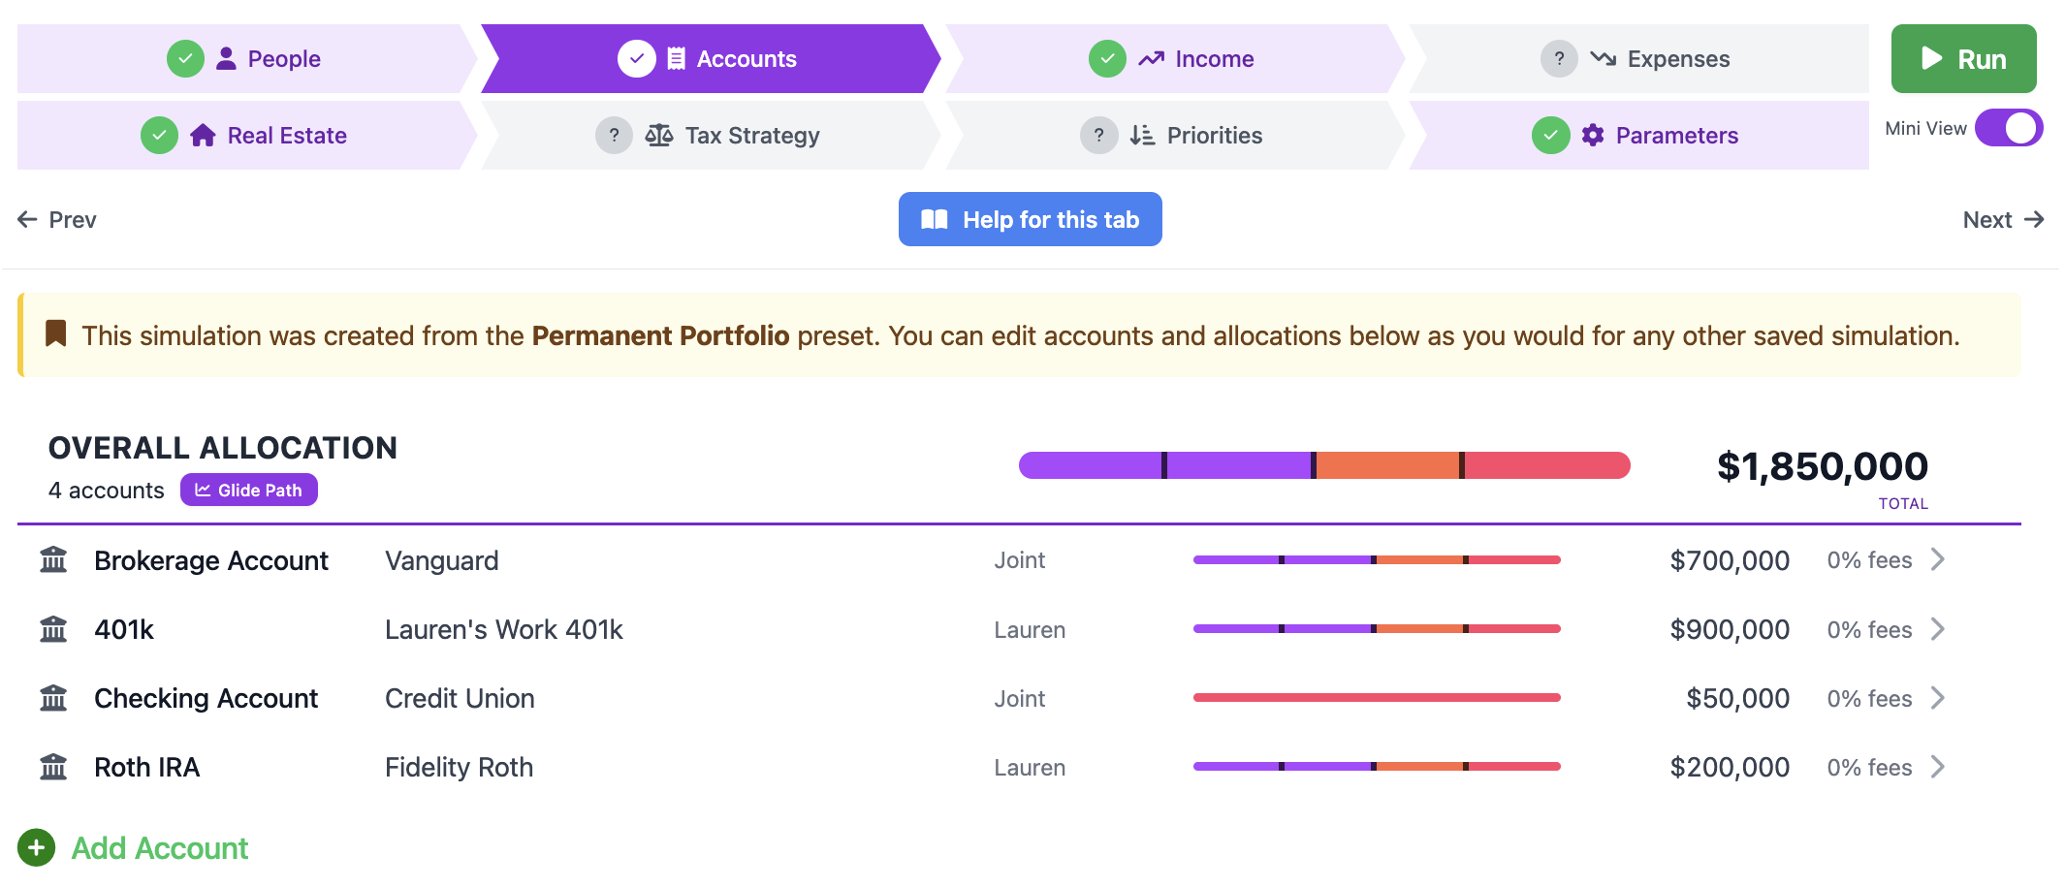The image size is (2065, 888).
Task: Click the bank icon beside 401k
Action: [x=53, y=629]
